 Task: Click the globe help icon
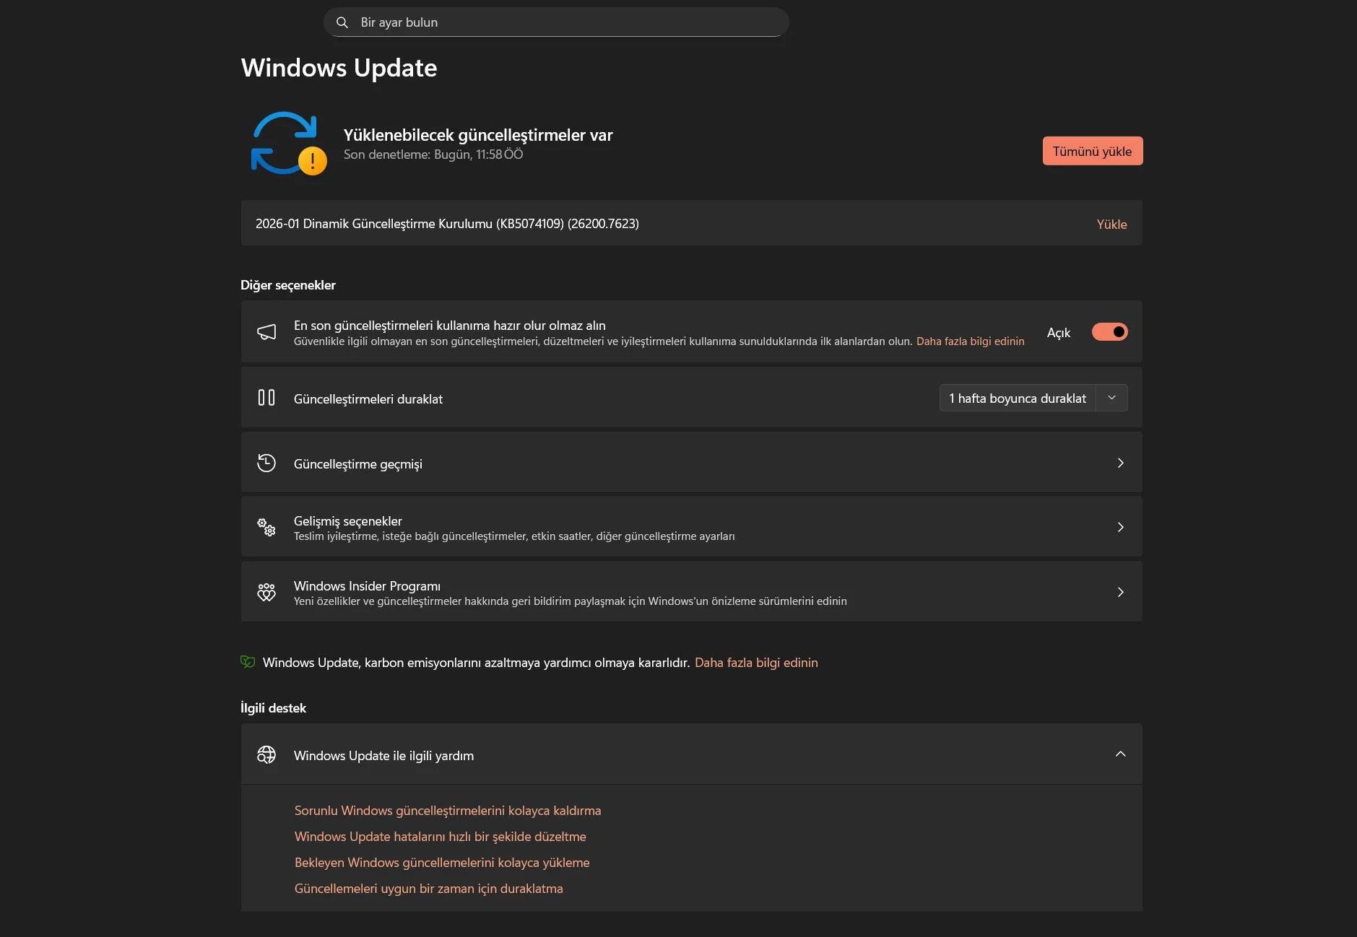(x=266, y=754)
